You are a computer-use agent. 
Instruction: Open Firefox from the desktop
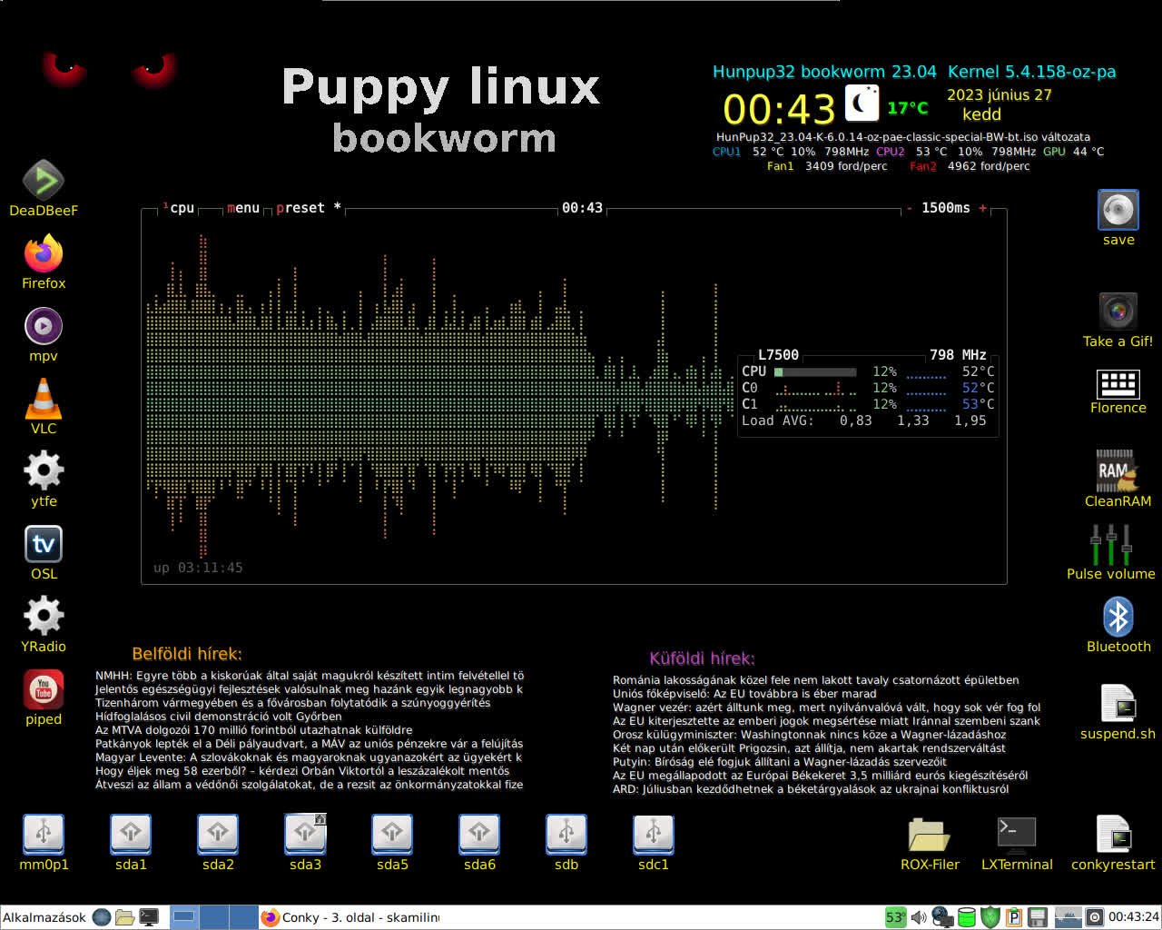(44, 253)
